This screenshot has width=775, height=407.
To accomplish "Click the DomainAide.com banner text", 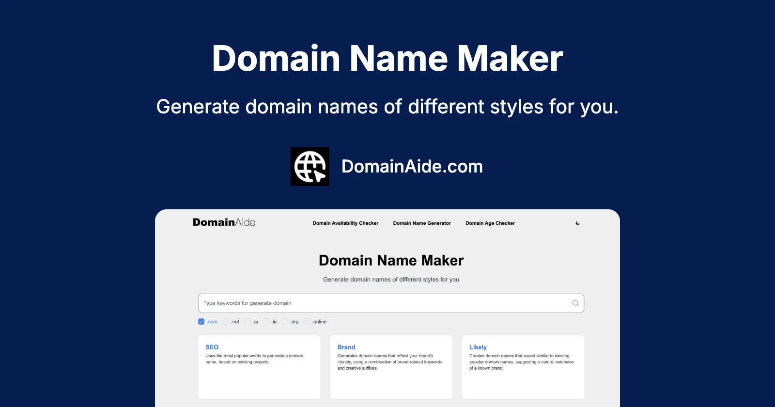I will pos(412,167).
